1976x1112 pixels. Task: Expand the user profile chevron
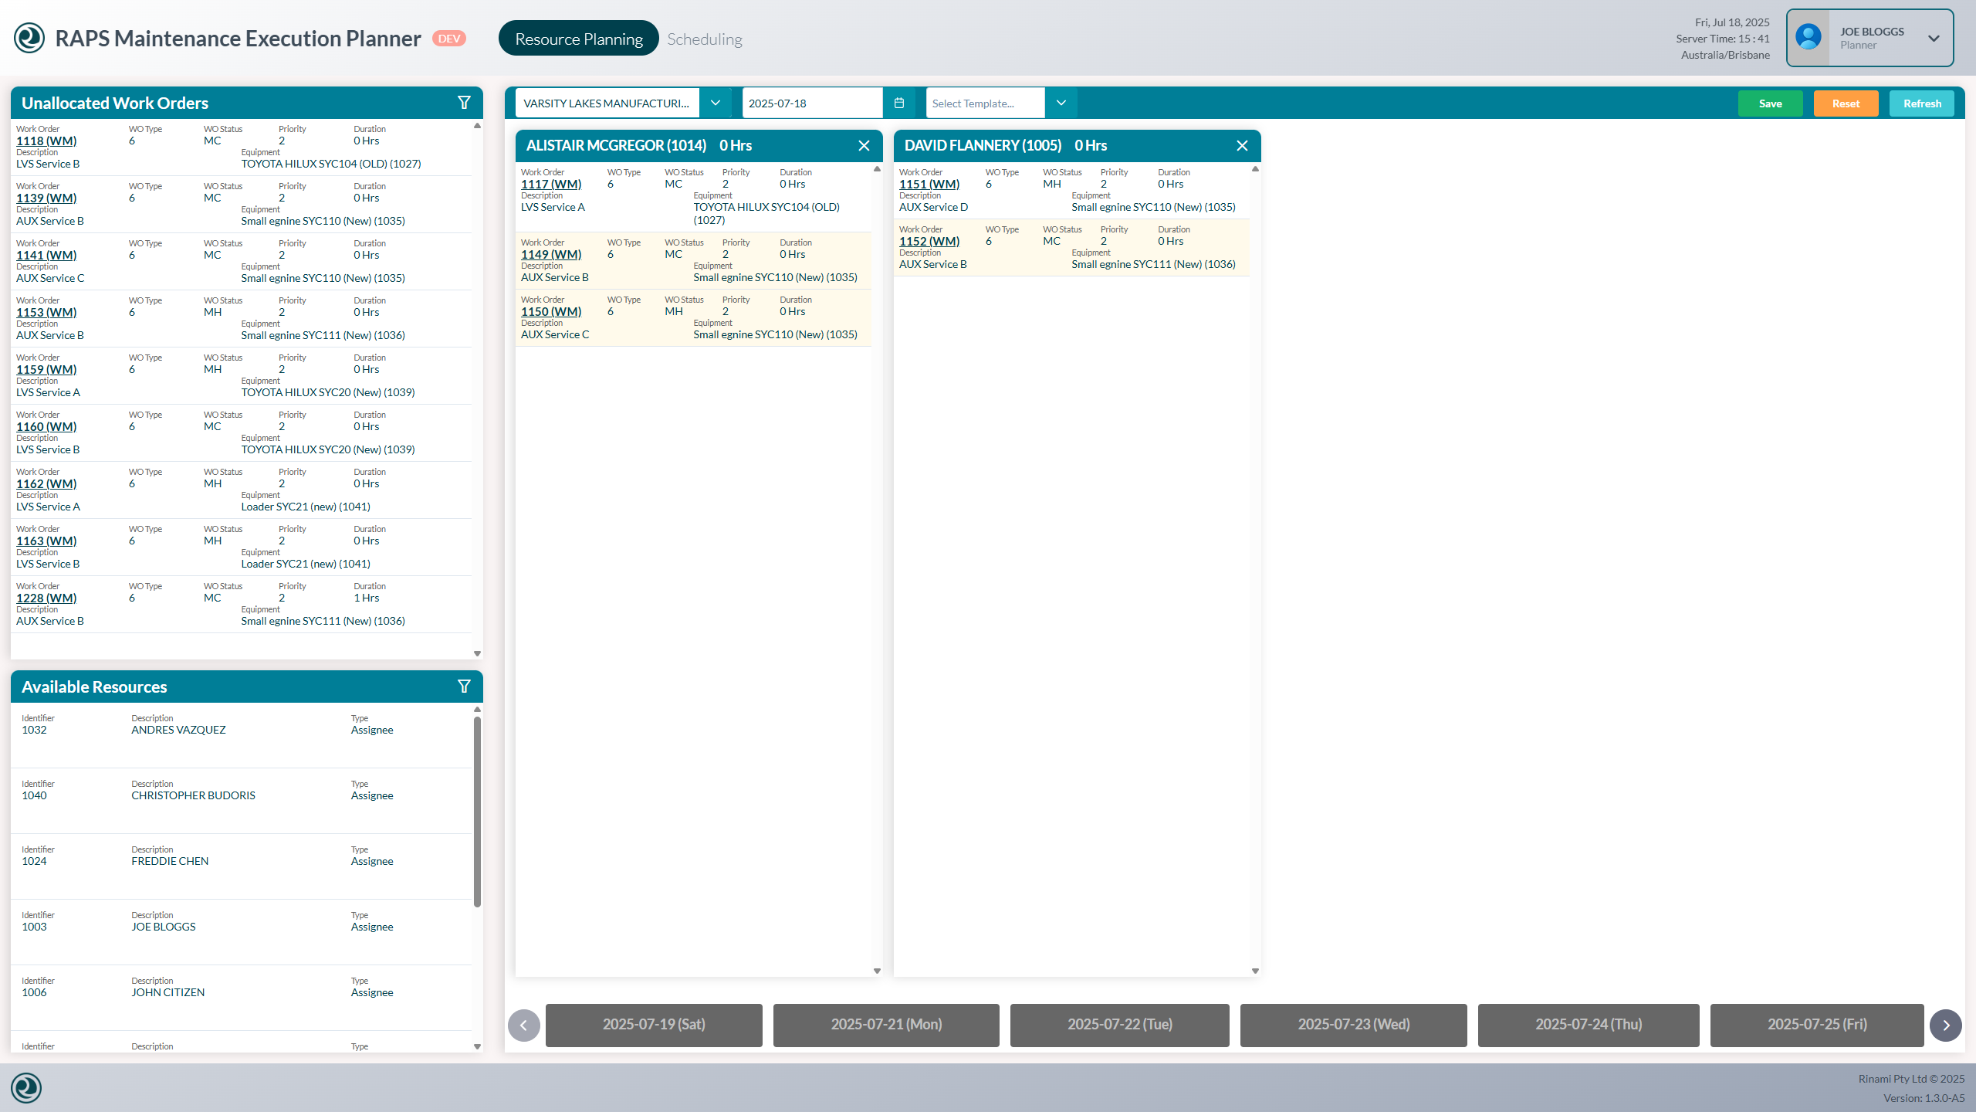tap(1934, 37)
